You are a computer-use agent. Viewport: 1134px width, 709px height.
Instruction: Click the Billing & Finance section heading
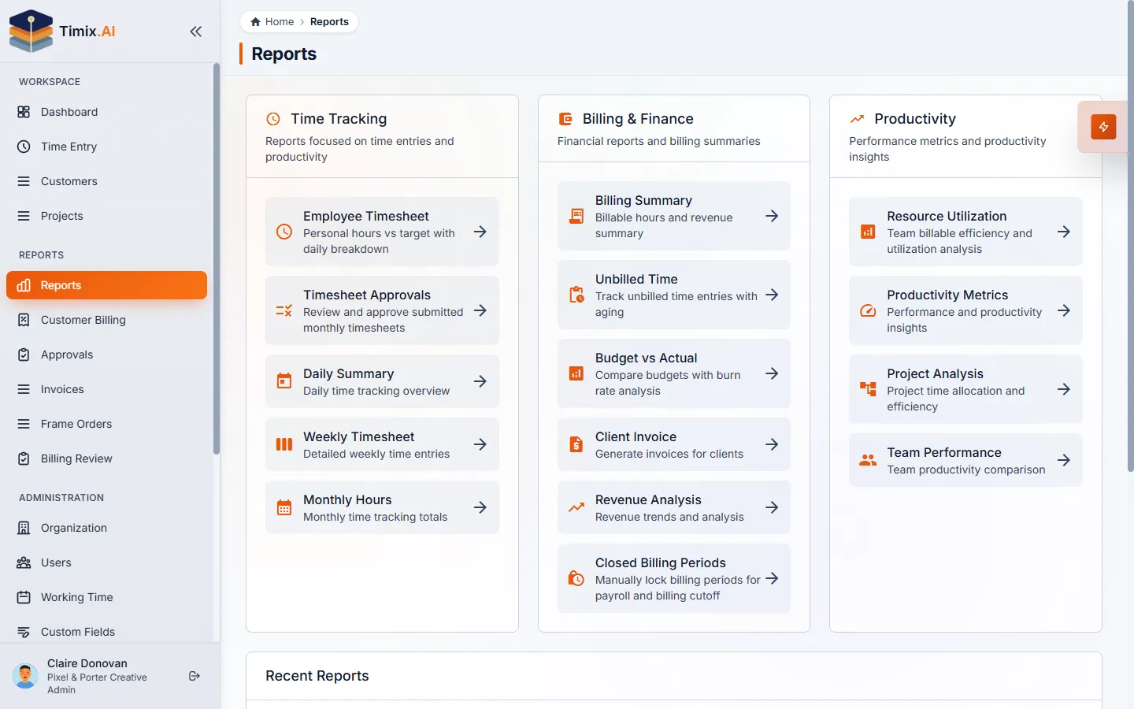click(638, 119)
